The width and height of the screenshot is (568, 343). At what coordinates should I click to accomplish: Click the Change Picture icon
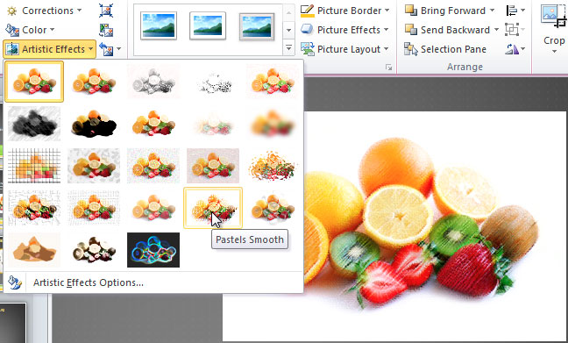pyautogui.click(x=106, y=30)
